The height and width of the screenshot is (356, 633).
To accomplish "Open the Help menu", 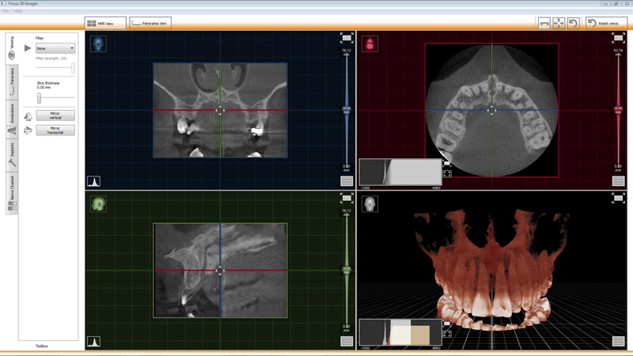I will coord(18,11).
